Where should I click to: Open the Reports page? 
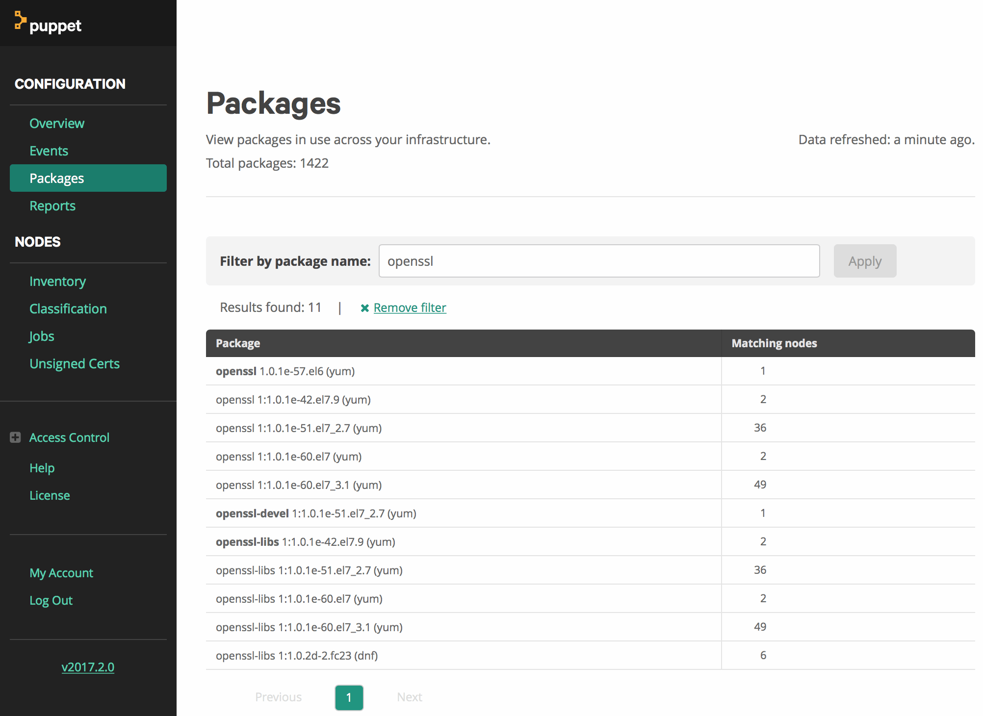pos(52,205)
